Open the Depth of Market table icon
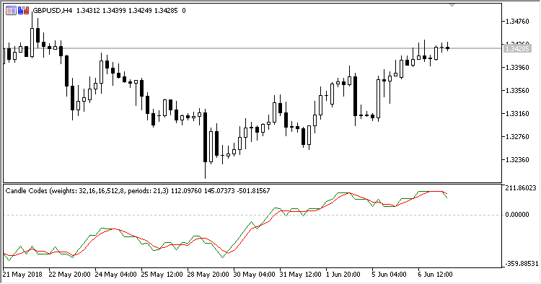 pyautogui.click(x=11, y=11)
